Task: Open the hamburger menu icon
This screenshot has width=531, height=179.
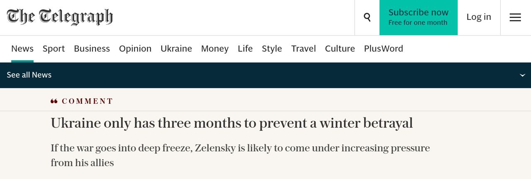Action: [515, 17]
